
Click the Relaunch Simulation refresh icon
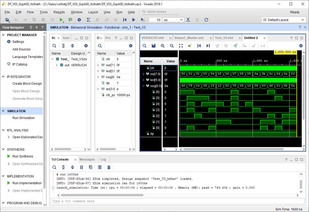(206, 20)
